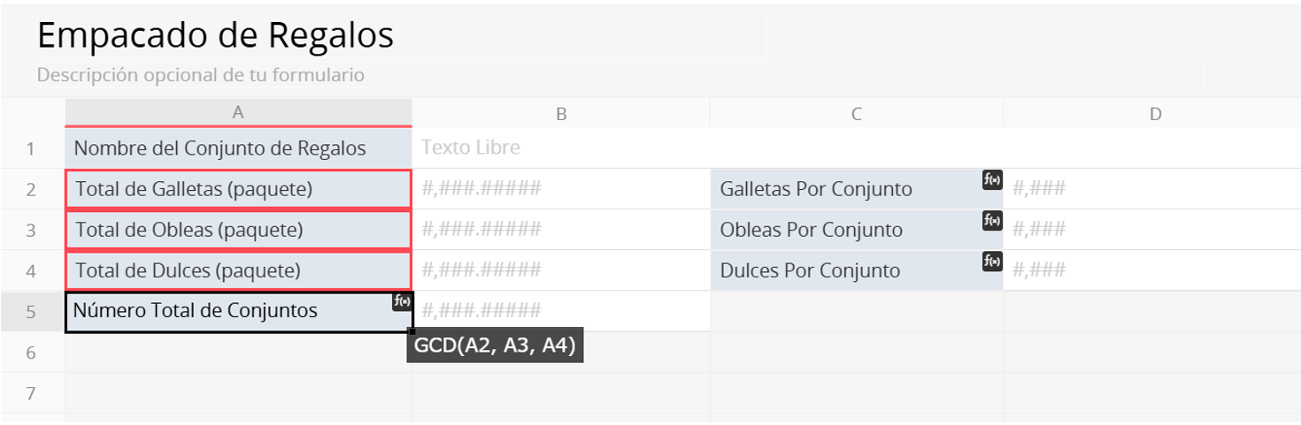
Task: Click formula icon on Galletas Por Conjunto
Action: (992, 180)
